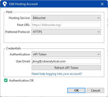Click the Sourcetree logo in title bar
The width and height of the screenshot is (108, 97).
point(5,4)
